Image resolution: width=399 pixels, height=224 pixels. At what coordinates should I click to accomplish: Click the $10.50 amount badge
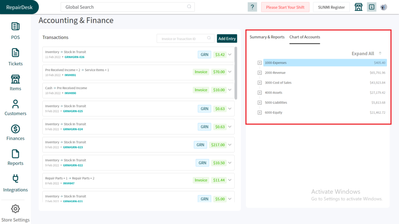tap(219, 163)
